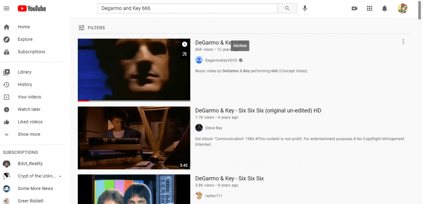Click the raytex111 channel avatar
Screen dimensions: 423x204
(199, 196)
